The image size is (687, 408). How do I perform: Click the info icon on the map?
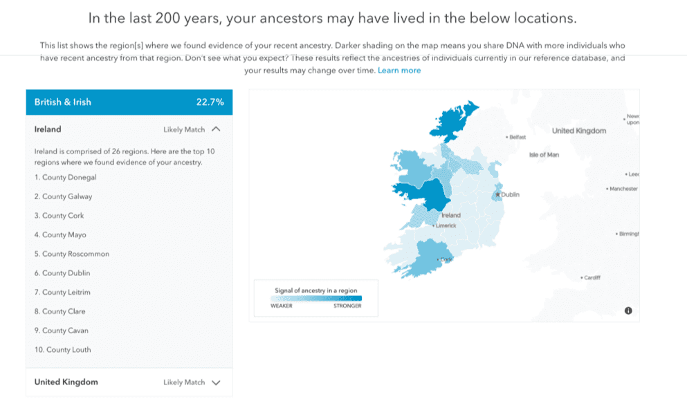[628, 311]
